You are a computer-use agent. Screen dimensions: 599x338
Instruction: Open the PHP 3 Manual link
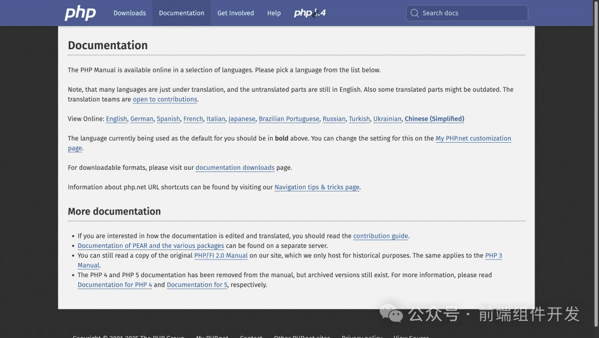pos(494,256)
